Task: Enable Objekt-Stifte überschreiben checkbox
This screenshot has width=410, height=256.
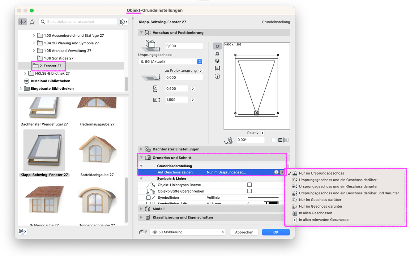Action: (x=249, y=191)
